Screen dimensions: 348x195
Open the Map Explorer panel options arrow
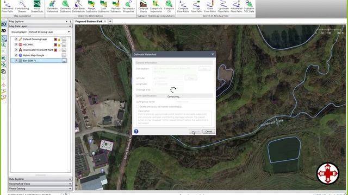(66, 22)
